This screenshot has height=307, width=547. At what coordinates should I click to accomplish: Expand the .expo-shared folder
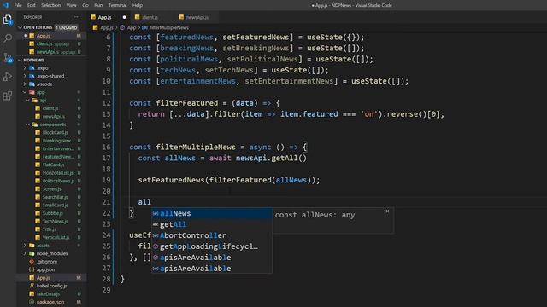[51, 76]
